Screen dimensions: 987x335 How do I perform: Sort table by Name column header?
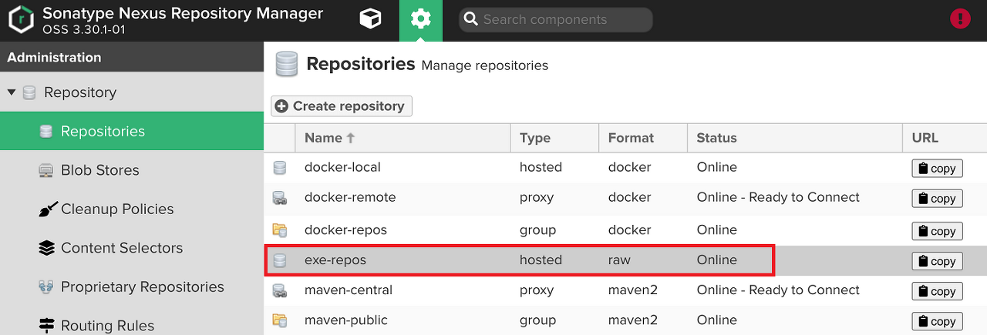click(402, 138)
